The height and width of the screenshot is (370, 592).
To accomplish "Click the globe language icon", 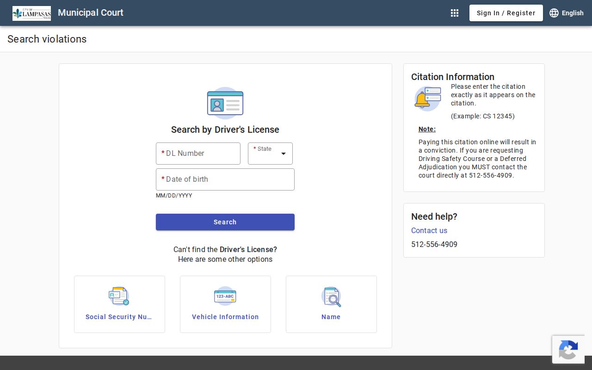I will (554, 13).
